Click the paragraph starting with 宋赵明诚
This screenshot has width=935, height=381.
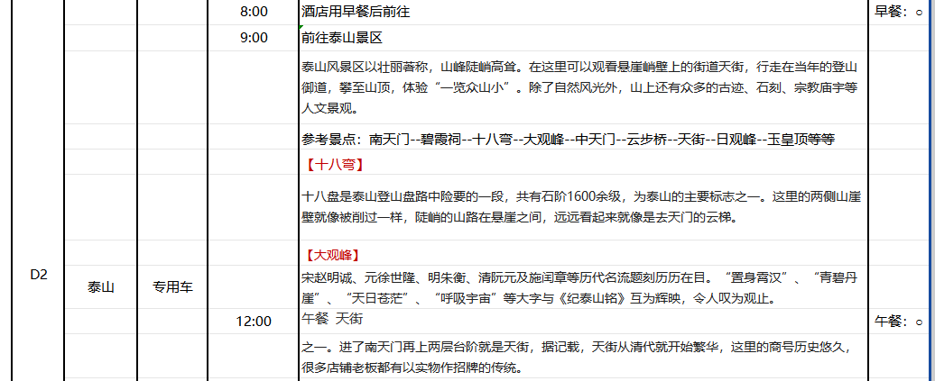pos(578,287)
